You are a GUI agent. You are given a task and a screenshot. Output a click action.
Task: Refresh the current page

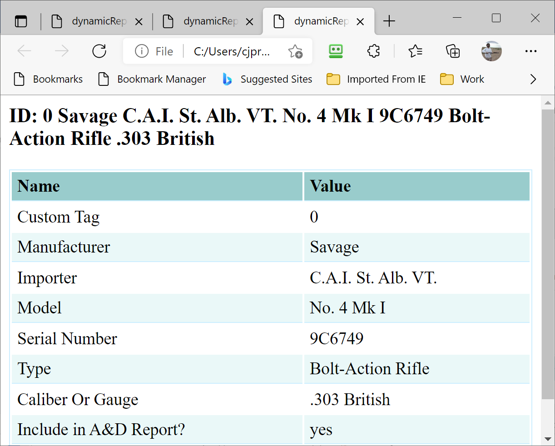pos(99,51)
